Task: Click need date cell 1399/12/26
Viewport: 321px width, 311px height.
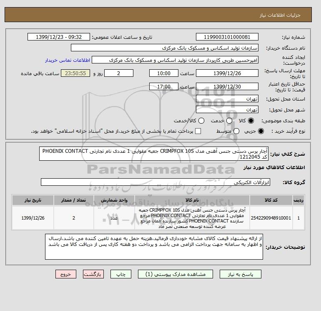Action: pos(33,218)
